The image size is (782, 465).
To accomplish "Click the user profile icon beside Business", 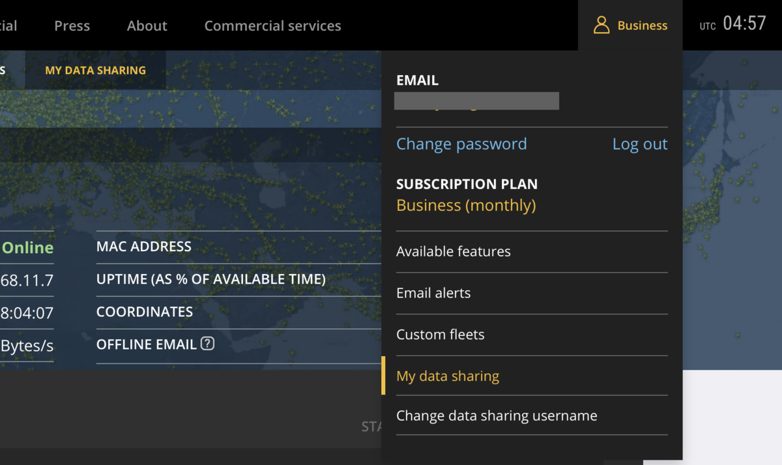I will pos(601,25).
